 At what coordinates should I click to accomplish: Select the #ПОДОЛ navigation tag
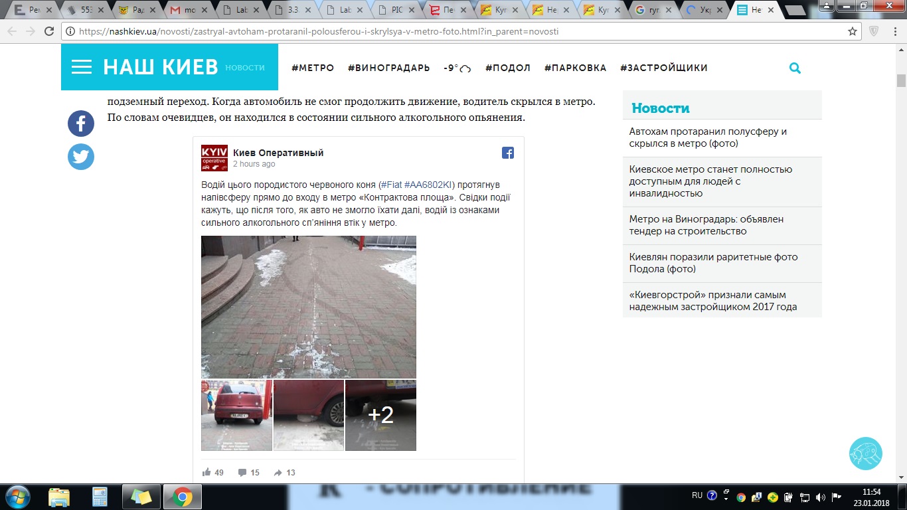pos(507,68)
